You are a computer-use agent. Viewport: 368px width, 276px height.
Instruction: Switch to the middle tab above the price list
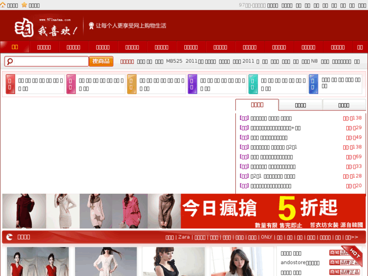[300, 105]
